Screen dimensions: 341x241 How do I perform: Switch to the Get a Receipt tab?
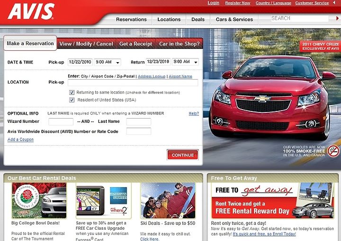pos(135,44)
